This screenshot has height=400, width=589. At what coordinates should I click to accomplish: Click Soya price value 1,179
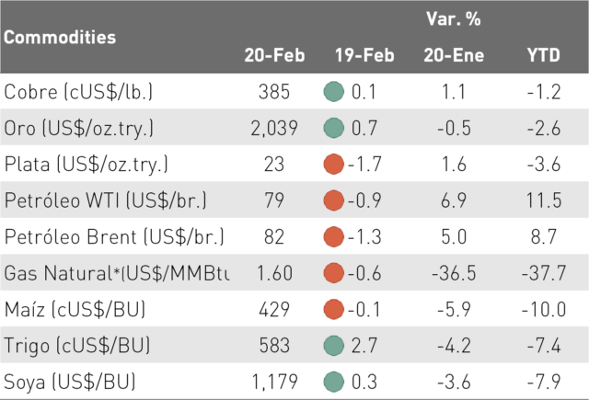274,382
